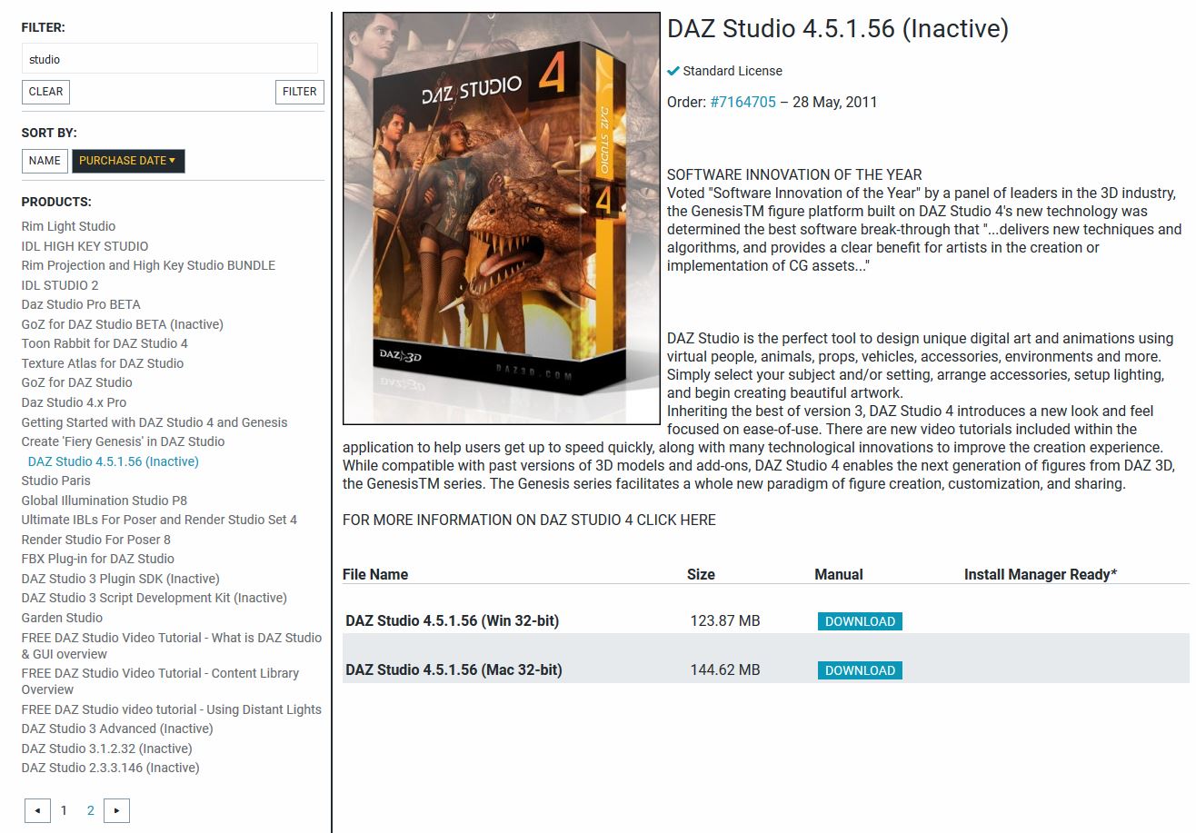
Task: Select Global Illumination Studio P8
Action: 105,501
